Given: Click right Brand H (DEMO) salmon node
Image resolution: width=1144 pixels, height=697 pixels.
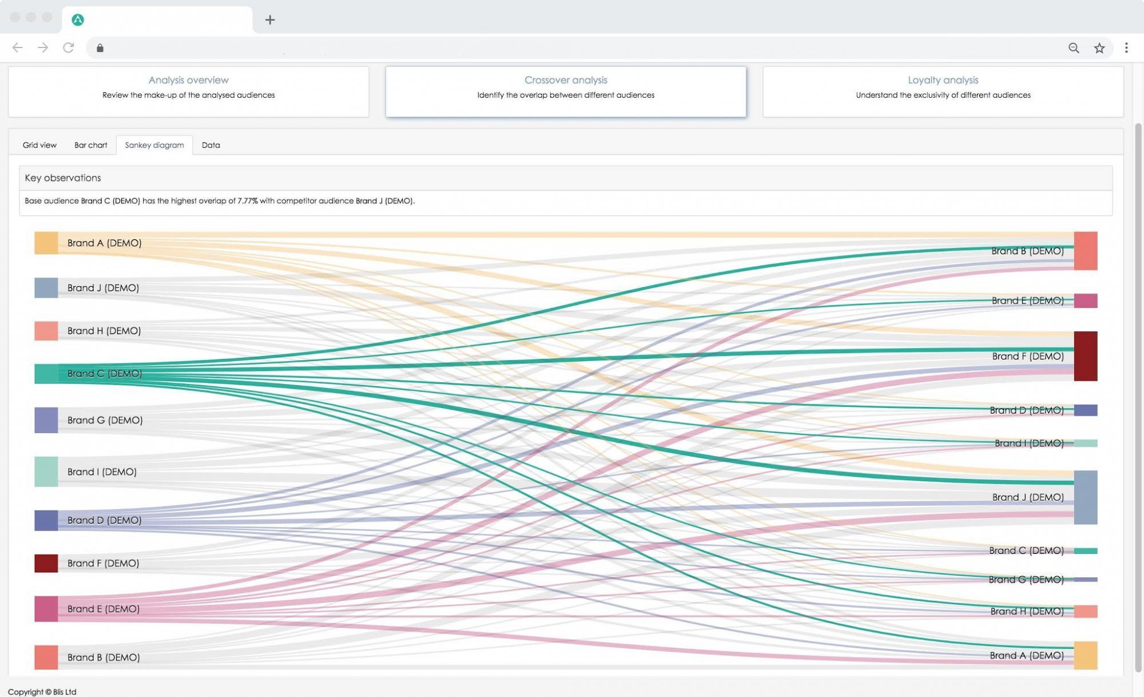Looking at the screenshot, I should [x=1086, y=611].
